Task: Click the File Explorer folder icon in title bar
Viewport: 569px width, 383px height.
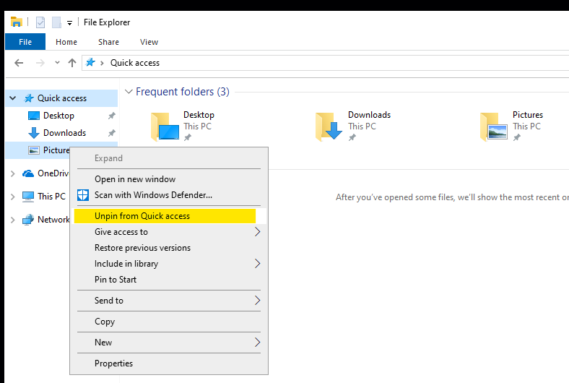Action: coord(17,22)
